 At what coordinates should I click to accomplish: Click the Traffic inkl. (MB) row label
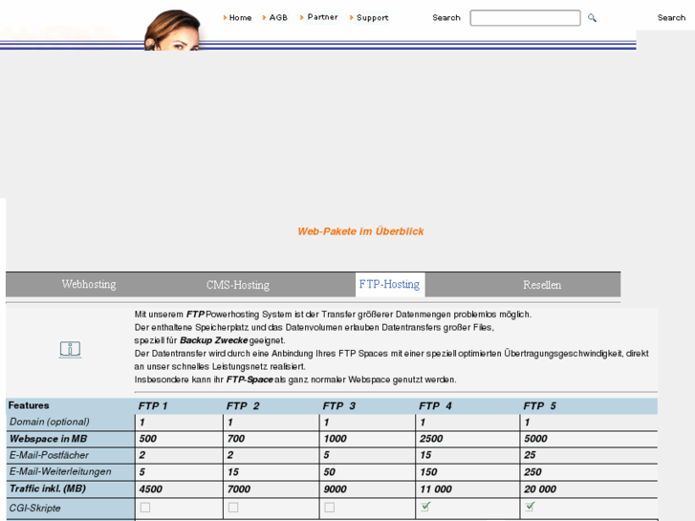click(x=48, y=488)
